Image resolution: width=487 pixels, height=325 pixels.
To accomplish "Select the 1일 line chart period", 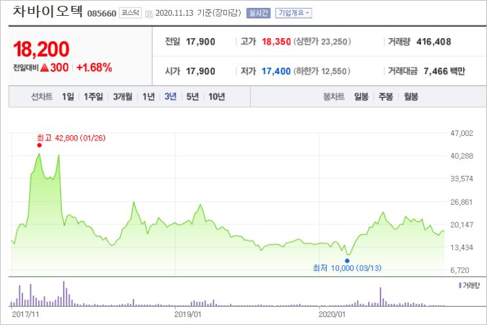I will click(x=68, y=97).
